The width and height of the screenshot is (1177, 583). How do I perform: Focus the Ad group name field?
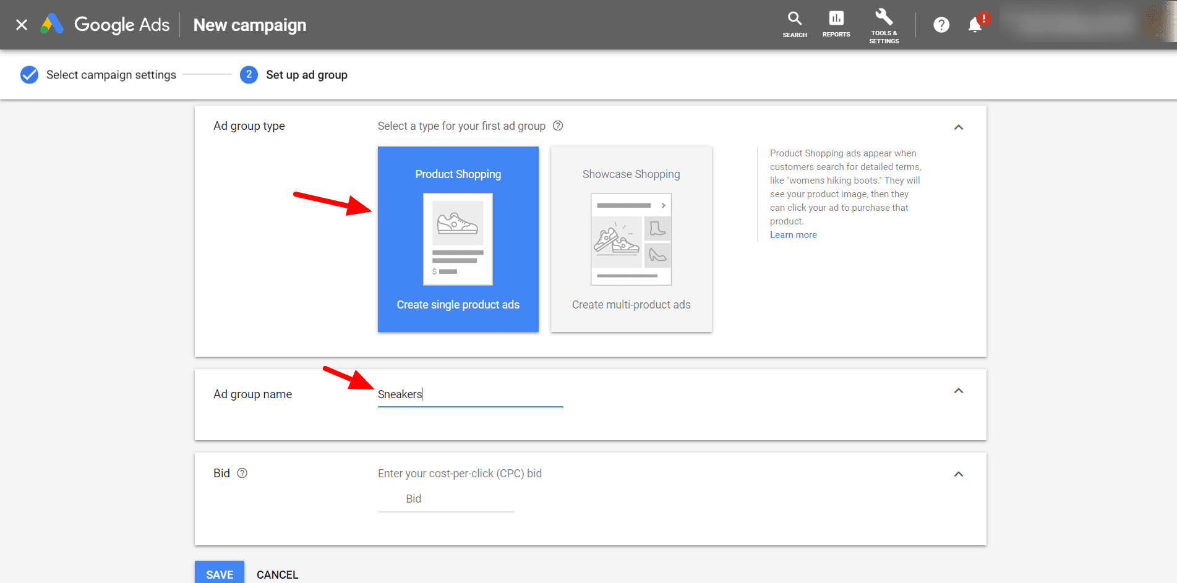click(x=470, y=394)
